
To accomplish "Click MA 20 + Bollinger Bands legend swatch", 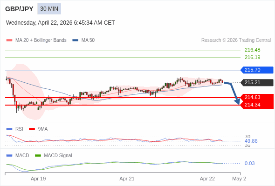I will [9, 40].
